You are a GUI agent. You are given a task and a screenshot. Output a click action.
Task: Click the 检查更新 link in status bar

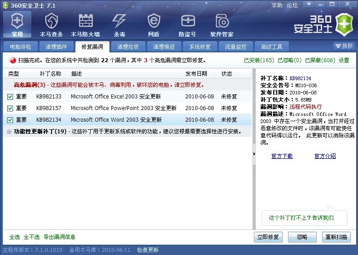pos(148,250)
